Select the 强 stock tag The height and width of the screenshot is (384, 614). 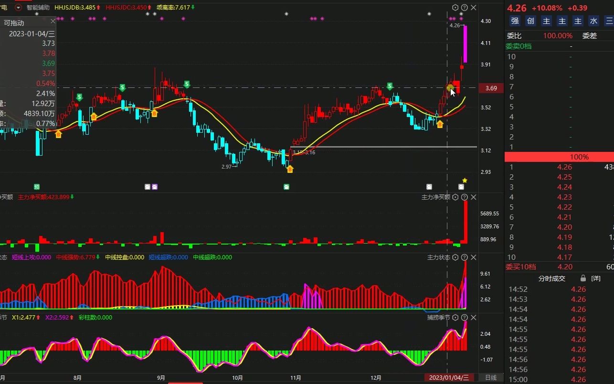515,21
